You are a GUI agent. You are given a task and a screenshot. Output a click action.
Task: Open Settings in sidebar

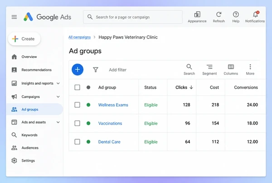click(x=28, y=161)
